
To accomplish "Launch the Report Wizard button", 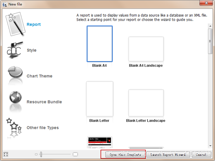I will pyautogui.click(x=168, y=154).
